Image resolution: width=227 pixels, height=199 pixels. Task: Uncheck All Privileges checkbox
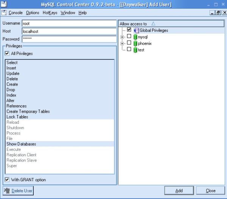[7, 53]
